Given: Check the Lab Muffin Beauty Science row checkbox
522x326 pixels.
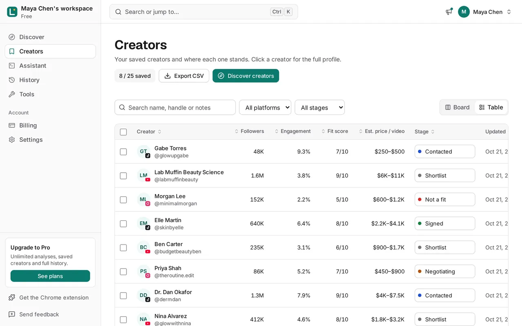Looking at the screenshot, I should coord(123,176).
